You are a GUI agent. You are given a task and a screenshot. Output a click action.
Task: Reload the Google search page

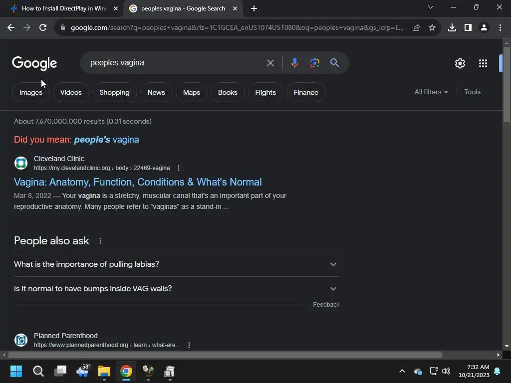[43, 28]
